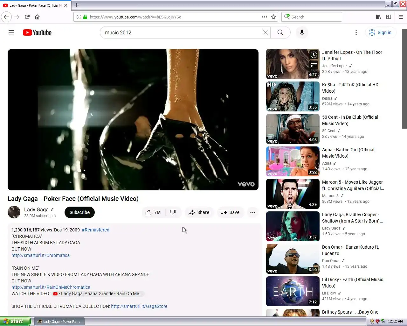Open Britney Spears ...Baby One title
The width and height of the screenshot is (407, 326).
coord(350,312)
